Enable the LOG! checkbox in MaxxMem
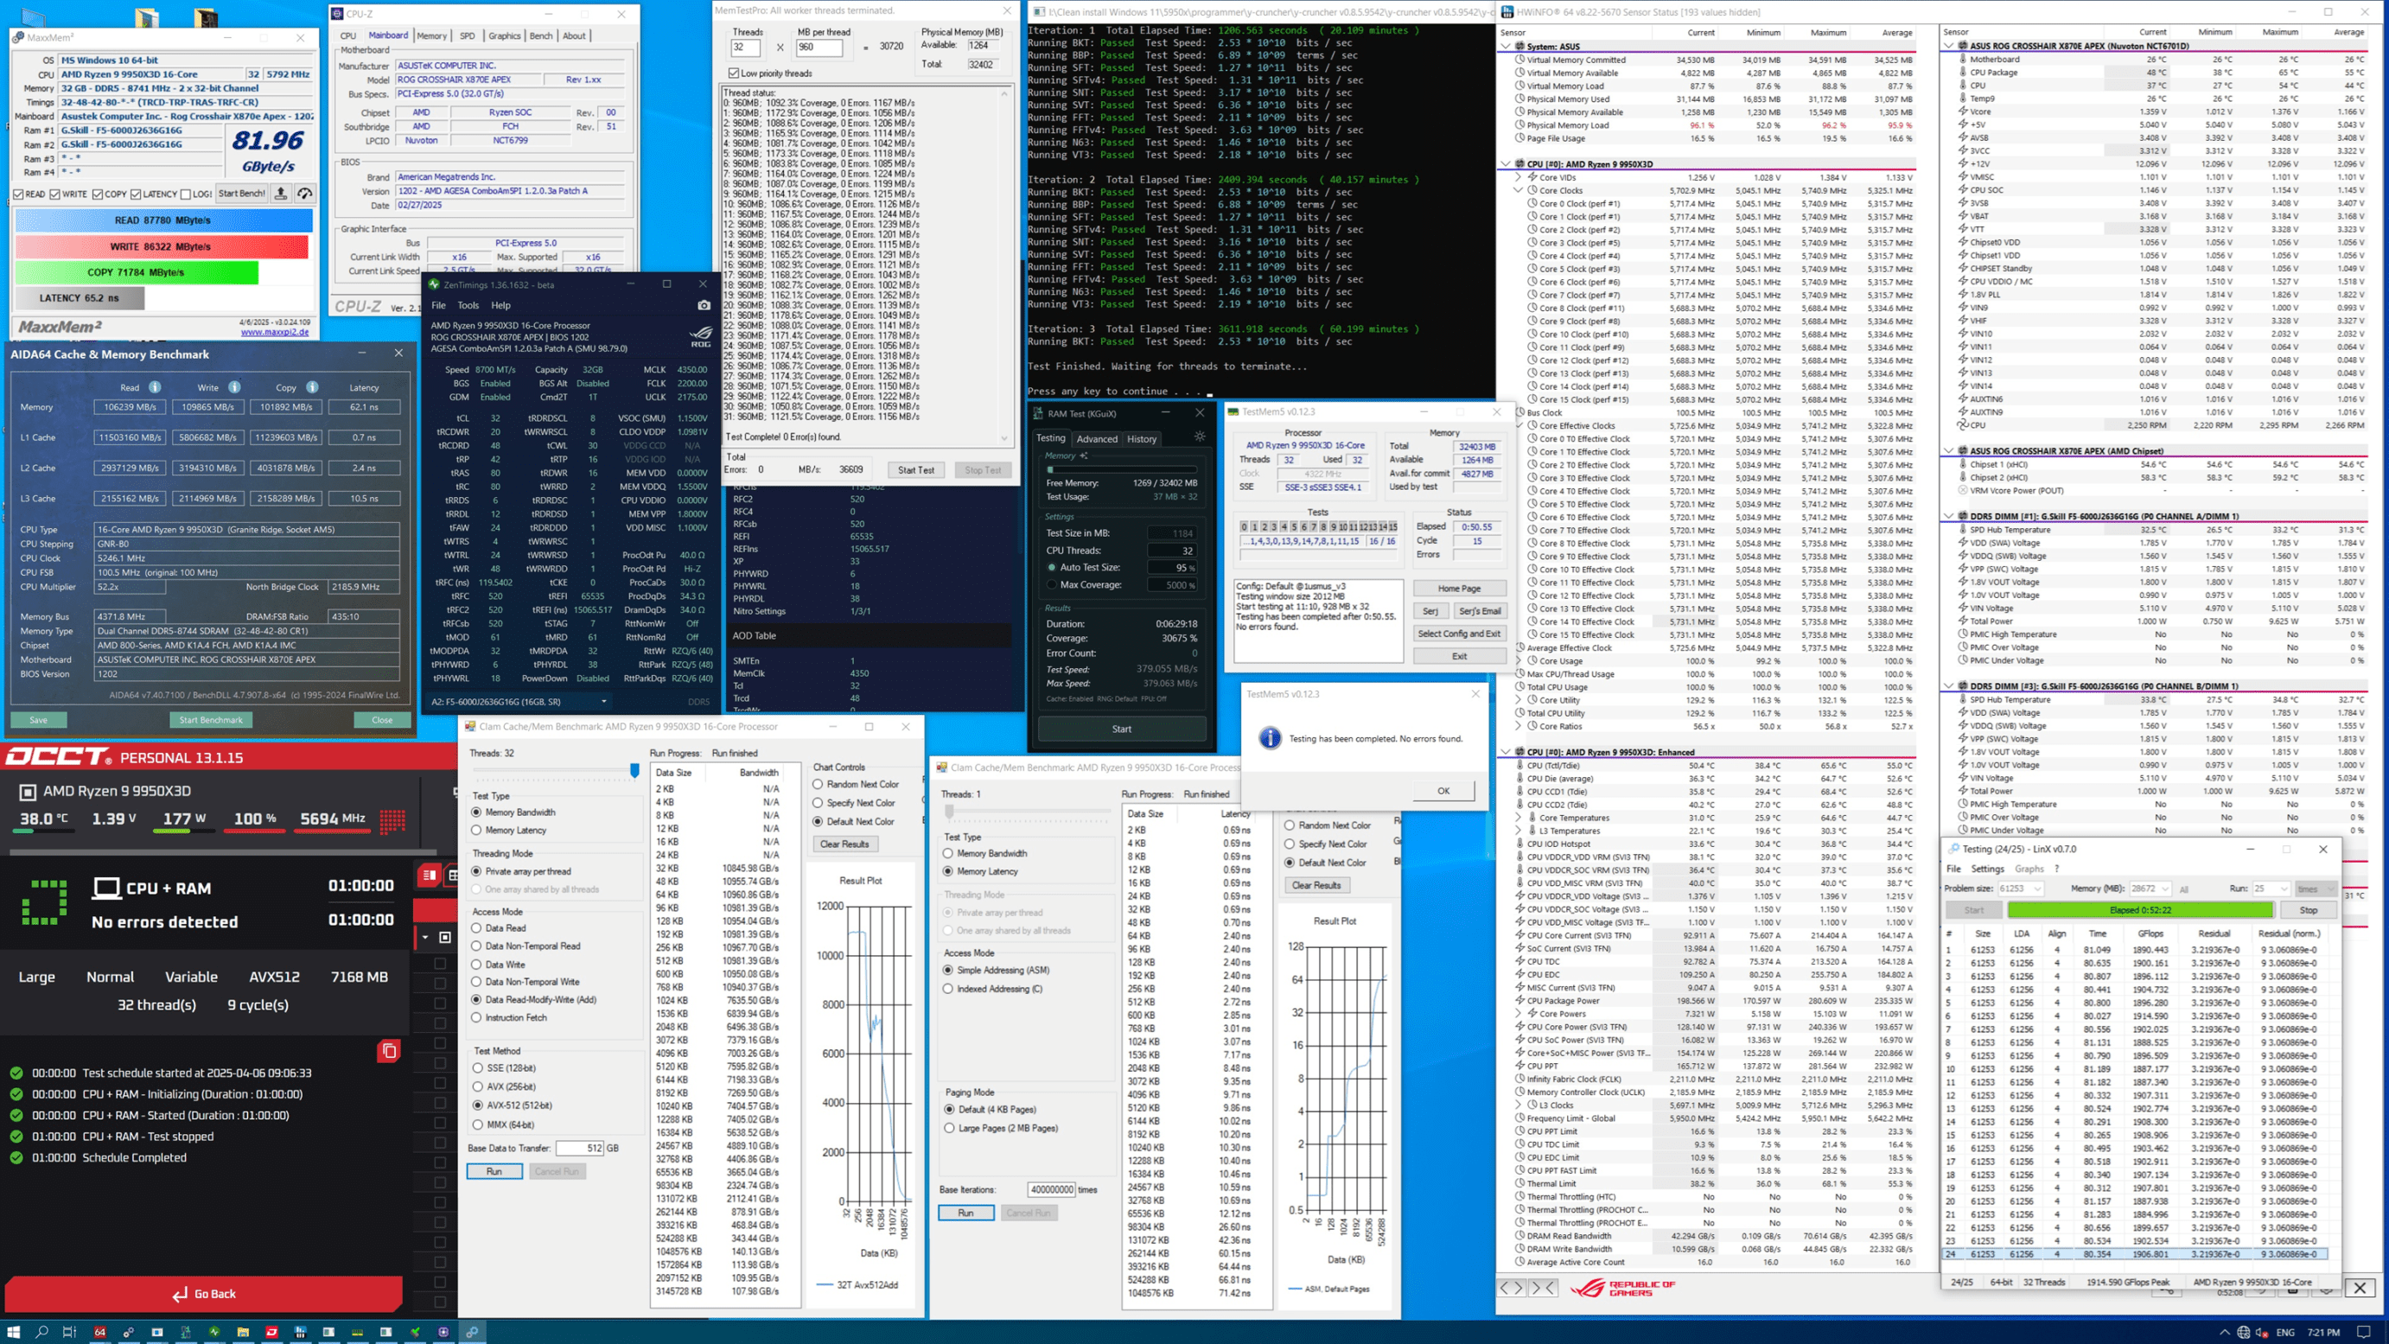Viewport: 2389px width, 1344px height. click(x=186, y=194)
